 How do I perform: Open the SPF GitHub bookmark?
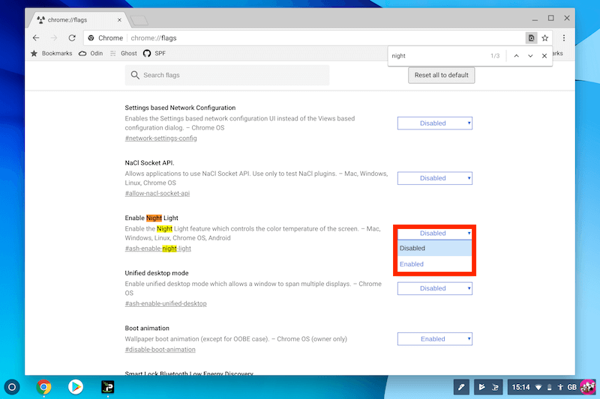[x=154, y=53]
